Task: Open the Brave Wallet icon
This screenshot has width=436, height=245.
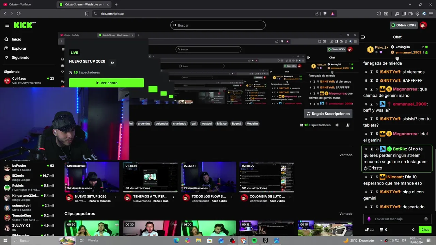Action: click(x=410, y=14)
